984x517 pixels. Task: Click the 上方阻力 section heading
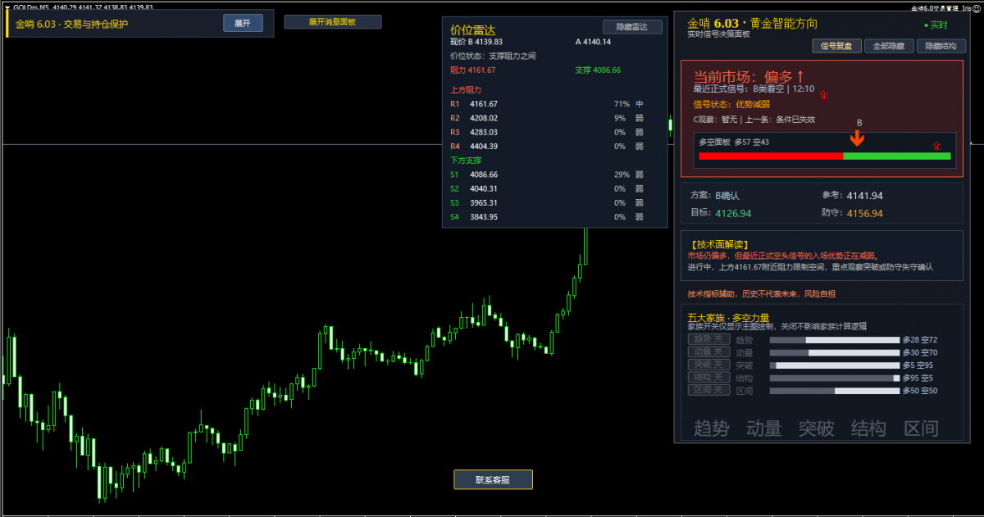point(466,89)
